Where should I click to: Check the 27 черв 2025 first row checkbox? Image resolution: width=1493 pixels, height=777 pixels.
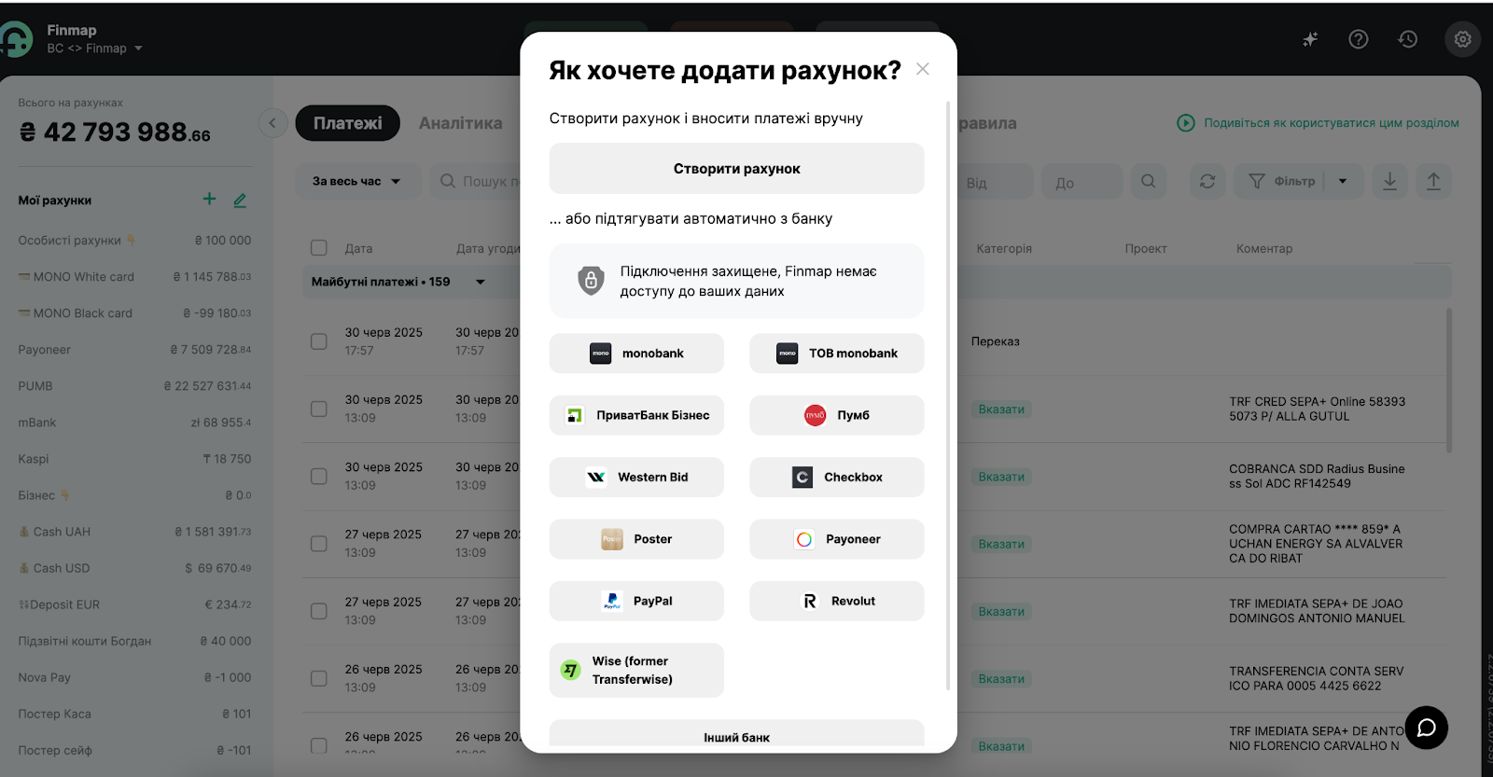(x=319, y=544)
